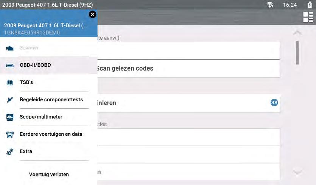Click the Scanner engine icon
The image size is (316, 185).
point(10,48)
